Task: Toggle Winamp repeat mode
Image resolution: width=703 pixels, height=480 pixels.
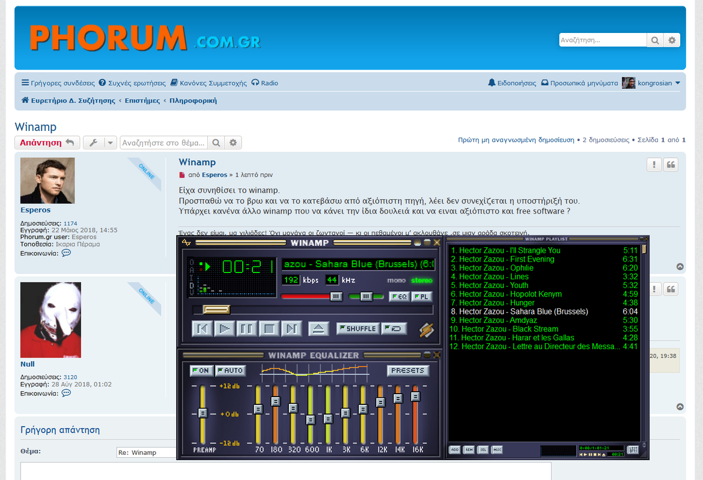Action: (395, 329)
